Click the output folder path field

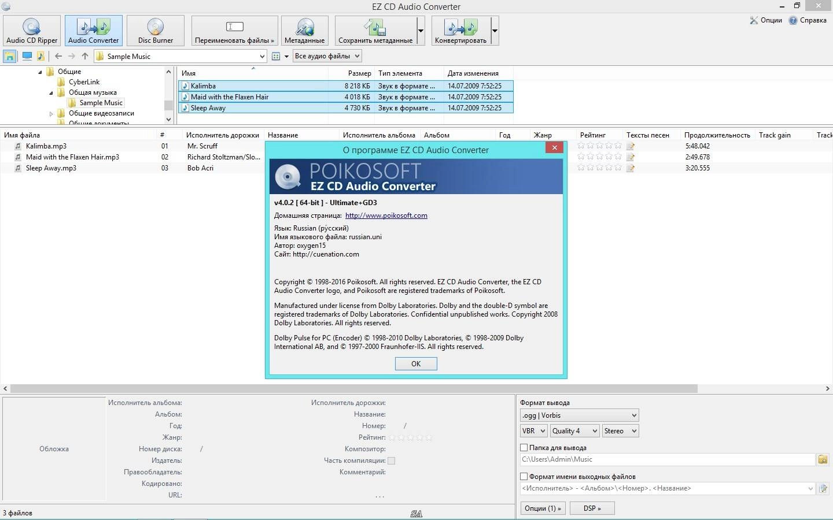tap(668, 459)
